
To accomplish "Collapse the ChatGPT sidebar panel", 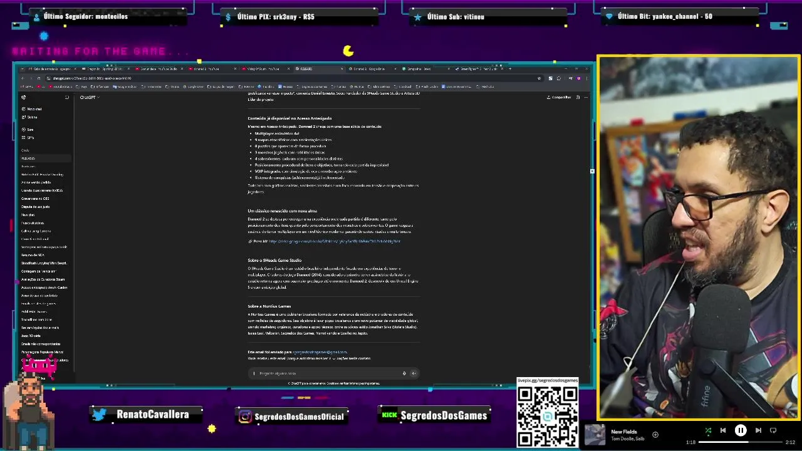I will pos(67,97).
